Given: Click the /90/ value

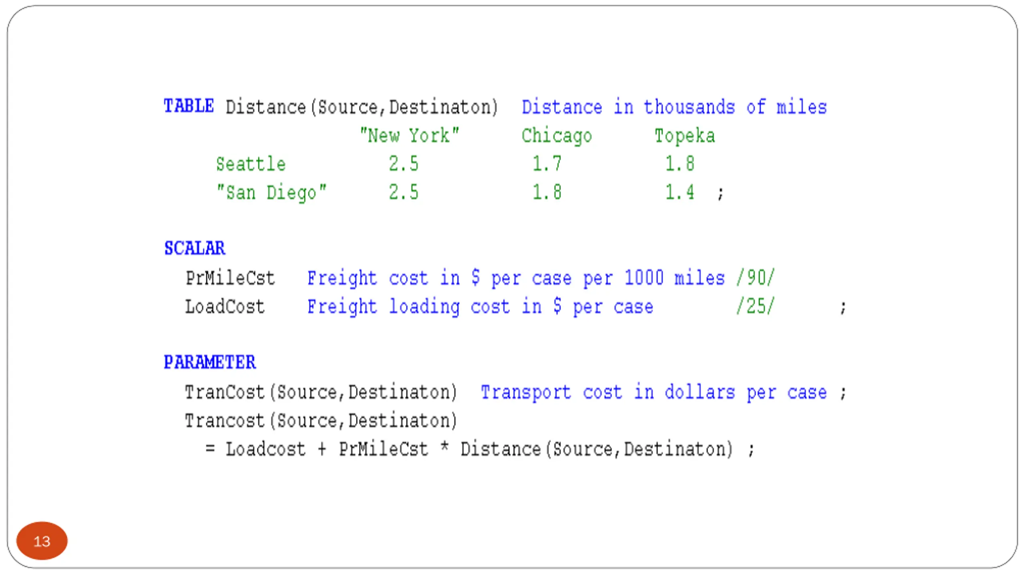Looking at the screenshot, I should pyautogui.click(x=756, y=277).
